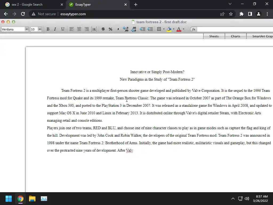Open a new browser tab
The width and height of the screenshot is (273, 205).
click(x=136, y=5)
